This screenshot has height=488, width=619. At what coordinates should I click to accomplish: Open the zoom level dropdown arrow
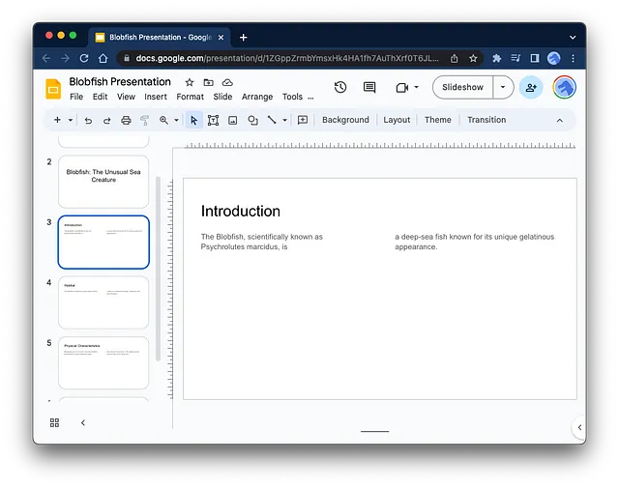pyautogui.click(x=176, y=120)
